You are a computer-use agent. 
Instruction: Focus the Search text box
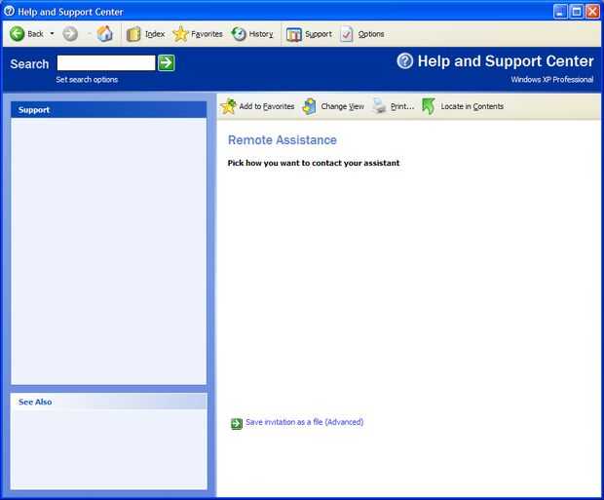(106, 62)
